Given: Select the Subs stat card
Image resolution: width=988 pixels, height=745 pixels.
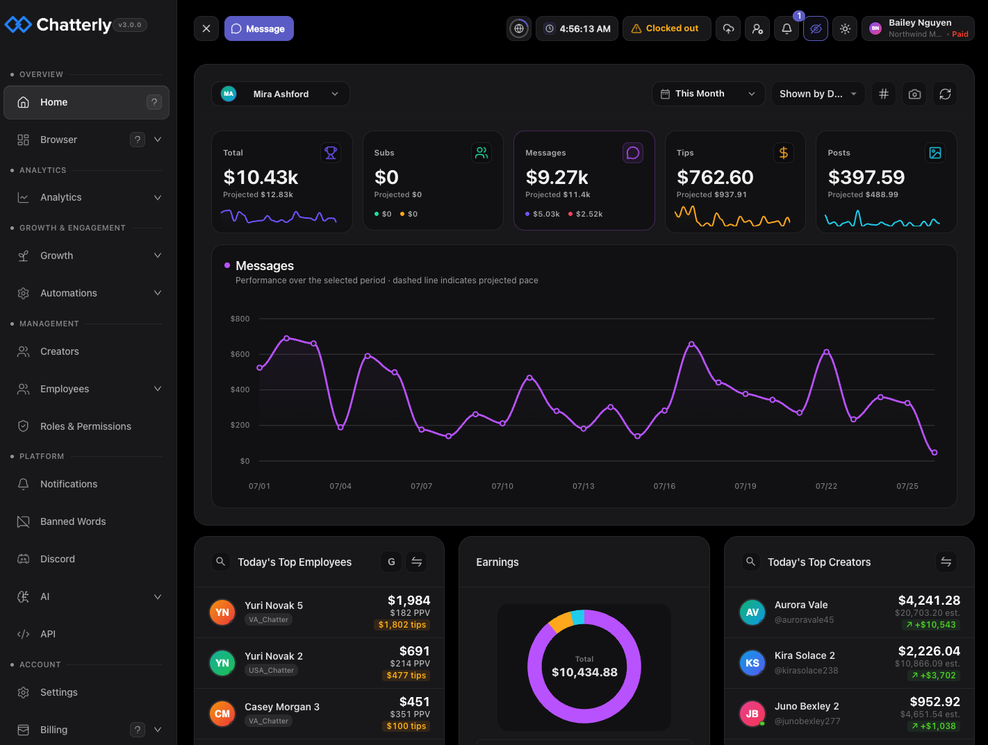Looking at the screenshot, I should coord(433,181).
